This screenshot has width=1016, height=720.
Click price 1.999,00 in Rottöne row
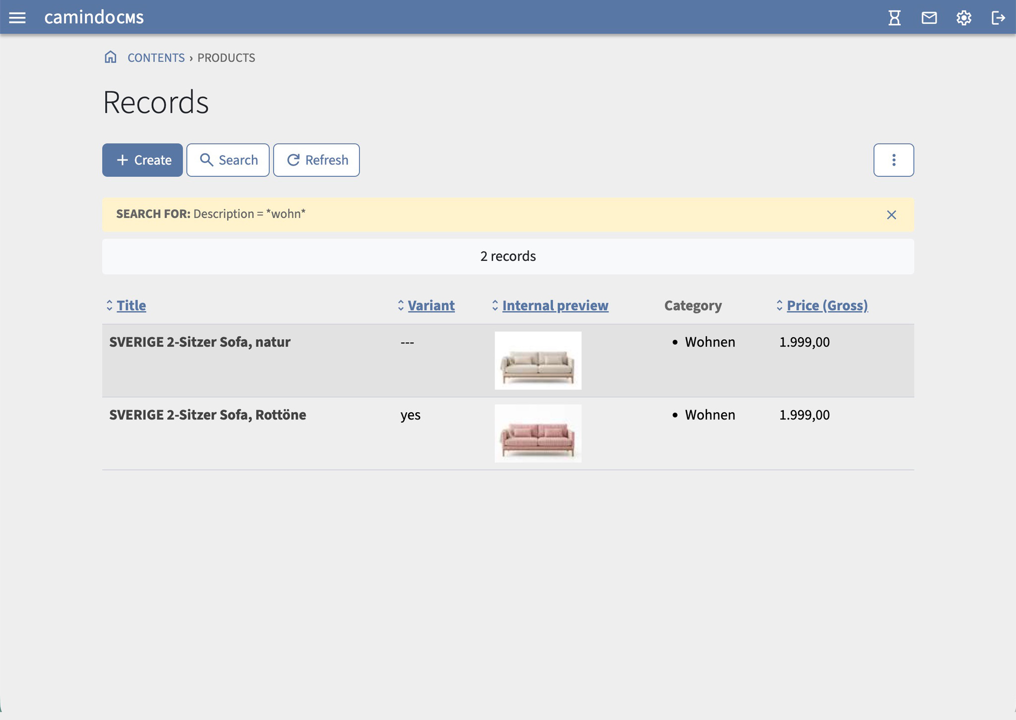pyautogui.click(x=804, y=415)
